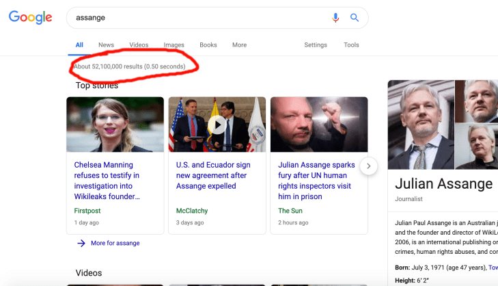
Task: Click the large Julian Assange portrait in knowledge panel
Action: [x=421, y=125]
